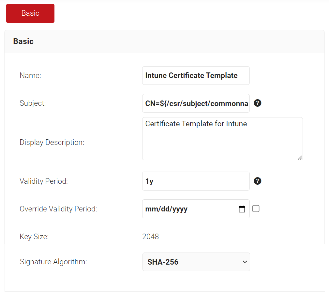Click the dd segment of the date field
Viewport: 329px width, 293px height.
tap(165, 209)
